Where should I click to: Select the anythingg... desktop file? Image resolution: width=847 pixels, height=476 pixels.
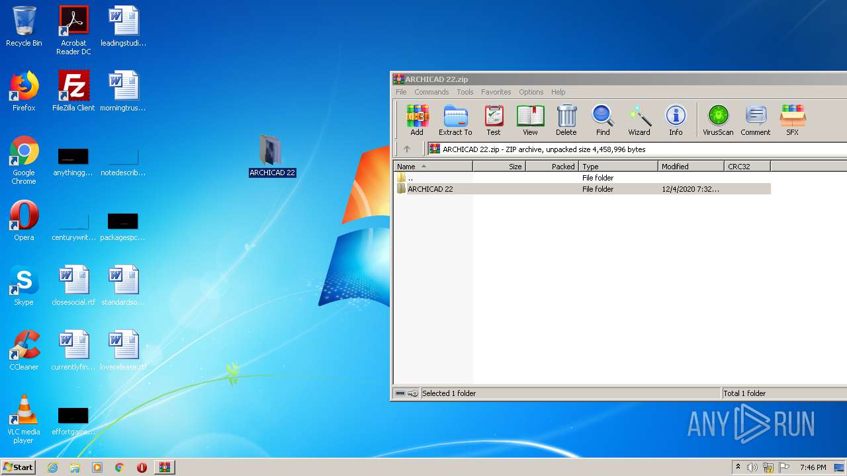[73, 162]
